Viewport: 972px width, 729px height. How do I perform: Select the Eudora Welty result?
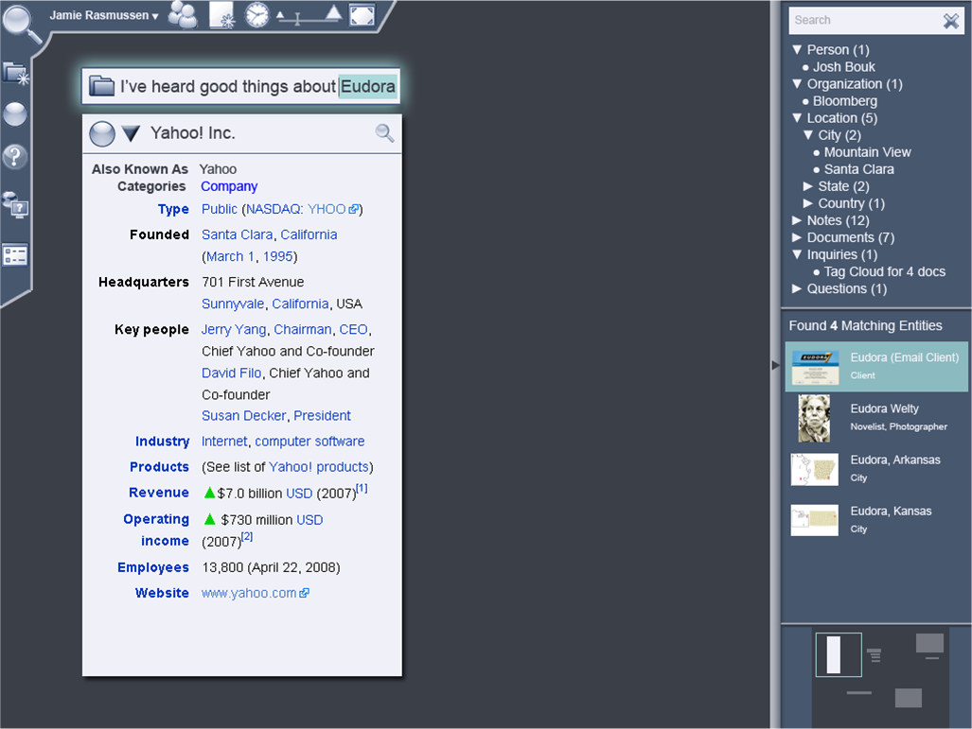[876, 418]
